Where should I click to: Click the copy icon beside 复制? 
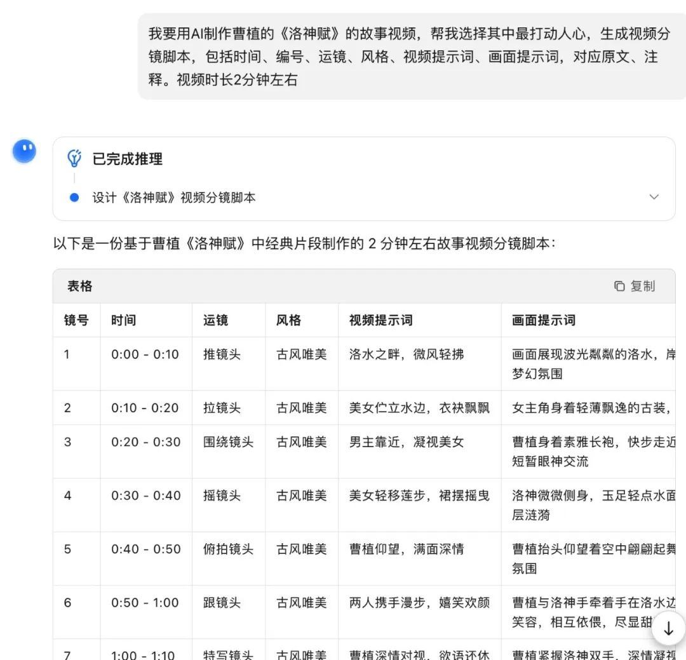point(619,286)
